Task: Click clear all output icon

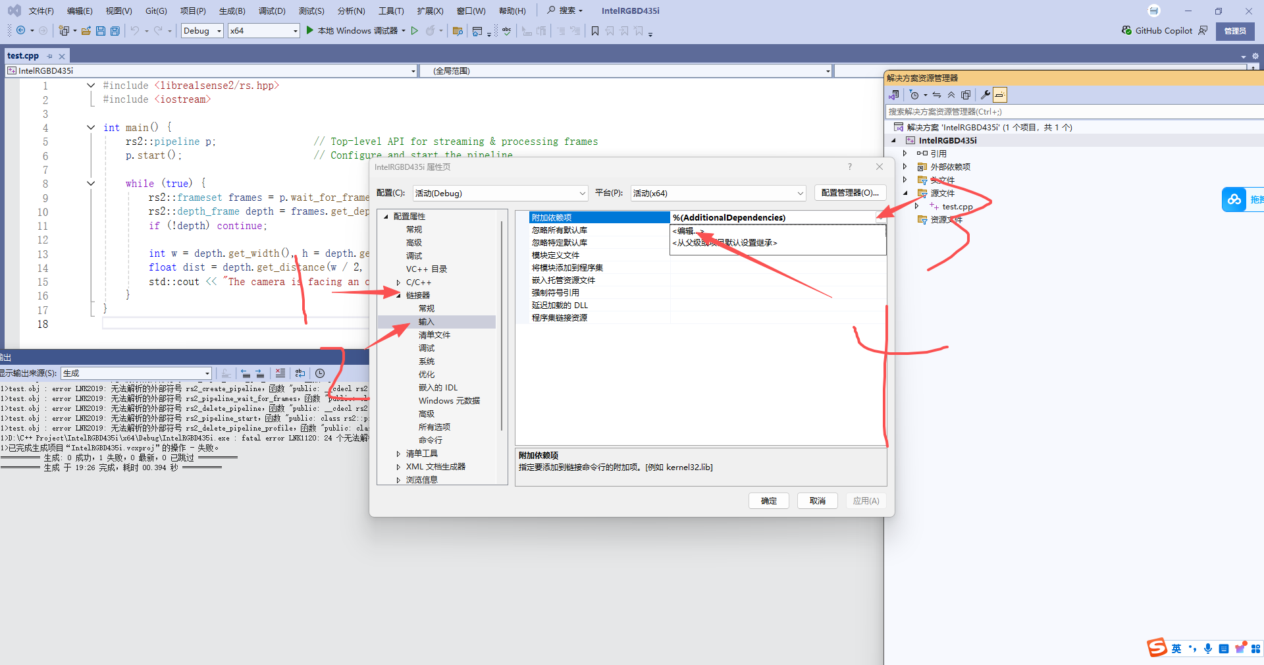Action: tap(280, 373)
